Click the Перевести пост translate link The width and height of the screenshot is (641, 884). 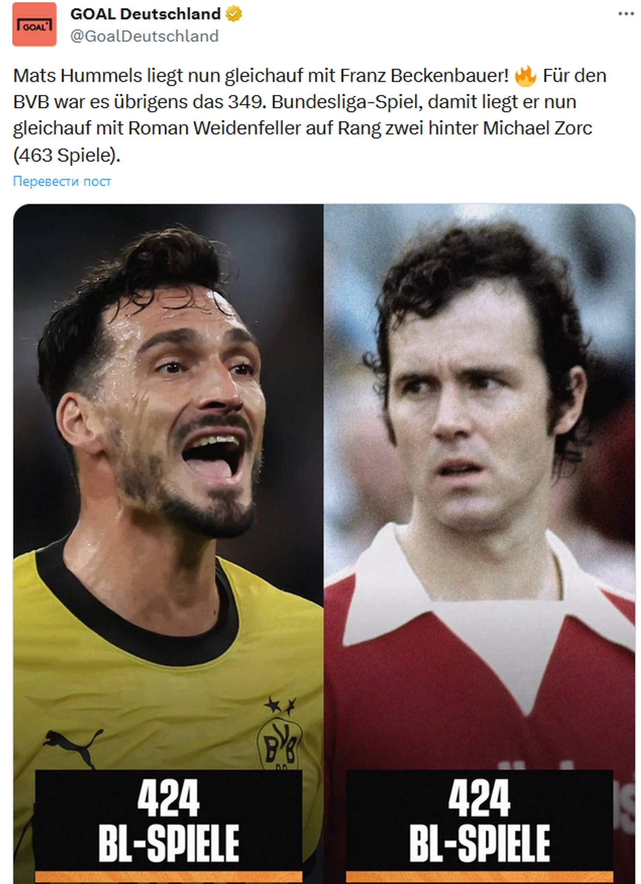(62, 181)
